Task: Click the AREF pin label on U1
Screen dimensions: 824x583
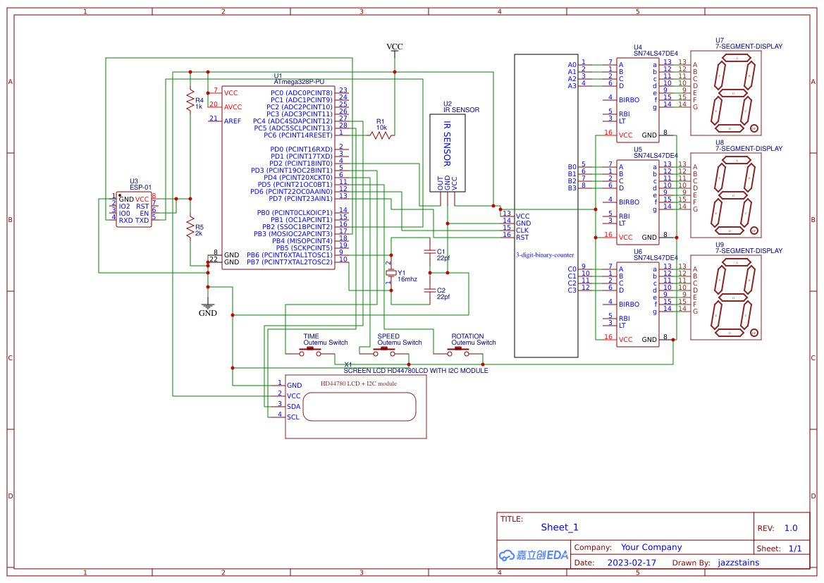Action: click(x=233, y=121)
